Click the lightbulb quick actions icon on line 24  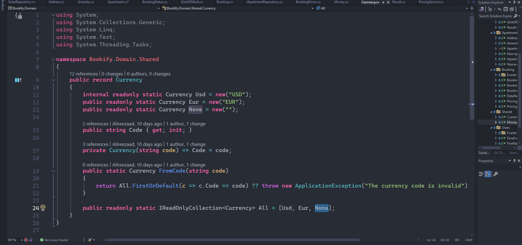pos(43,208)
